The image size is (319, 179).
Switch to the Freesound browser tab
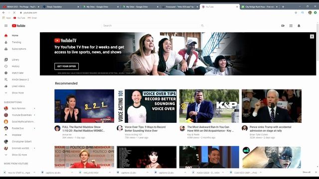[x=180, y=6]
